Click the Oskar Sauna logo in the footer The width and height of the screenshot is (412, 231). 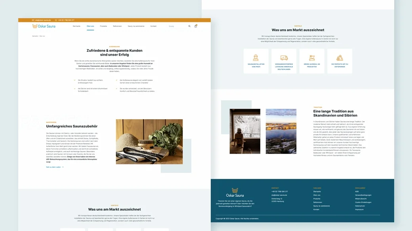click(235, 193)
